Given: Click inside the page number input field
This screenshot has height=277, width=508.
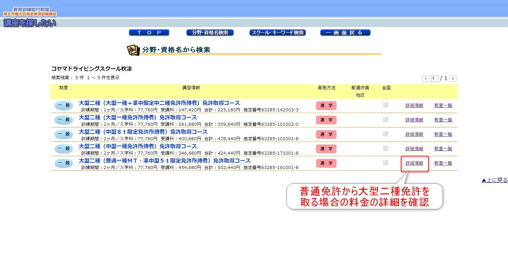Looking at the screenshot, I should tap(434, 78).
